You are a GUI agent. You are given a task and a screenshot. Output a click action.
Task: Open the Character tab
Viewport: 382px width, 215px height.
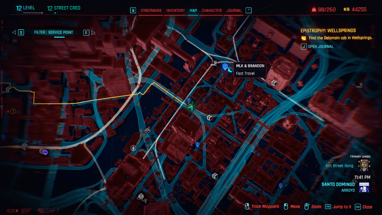coord(211,11)
